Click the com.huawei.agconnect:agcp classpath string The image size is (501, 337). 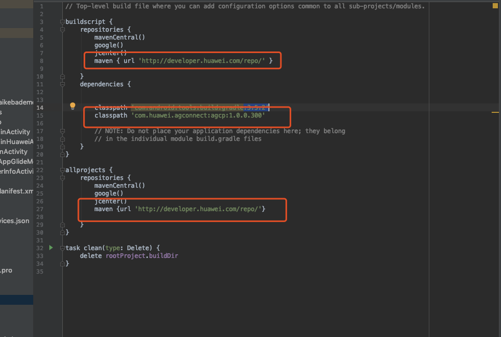tap(198, 115)
